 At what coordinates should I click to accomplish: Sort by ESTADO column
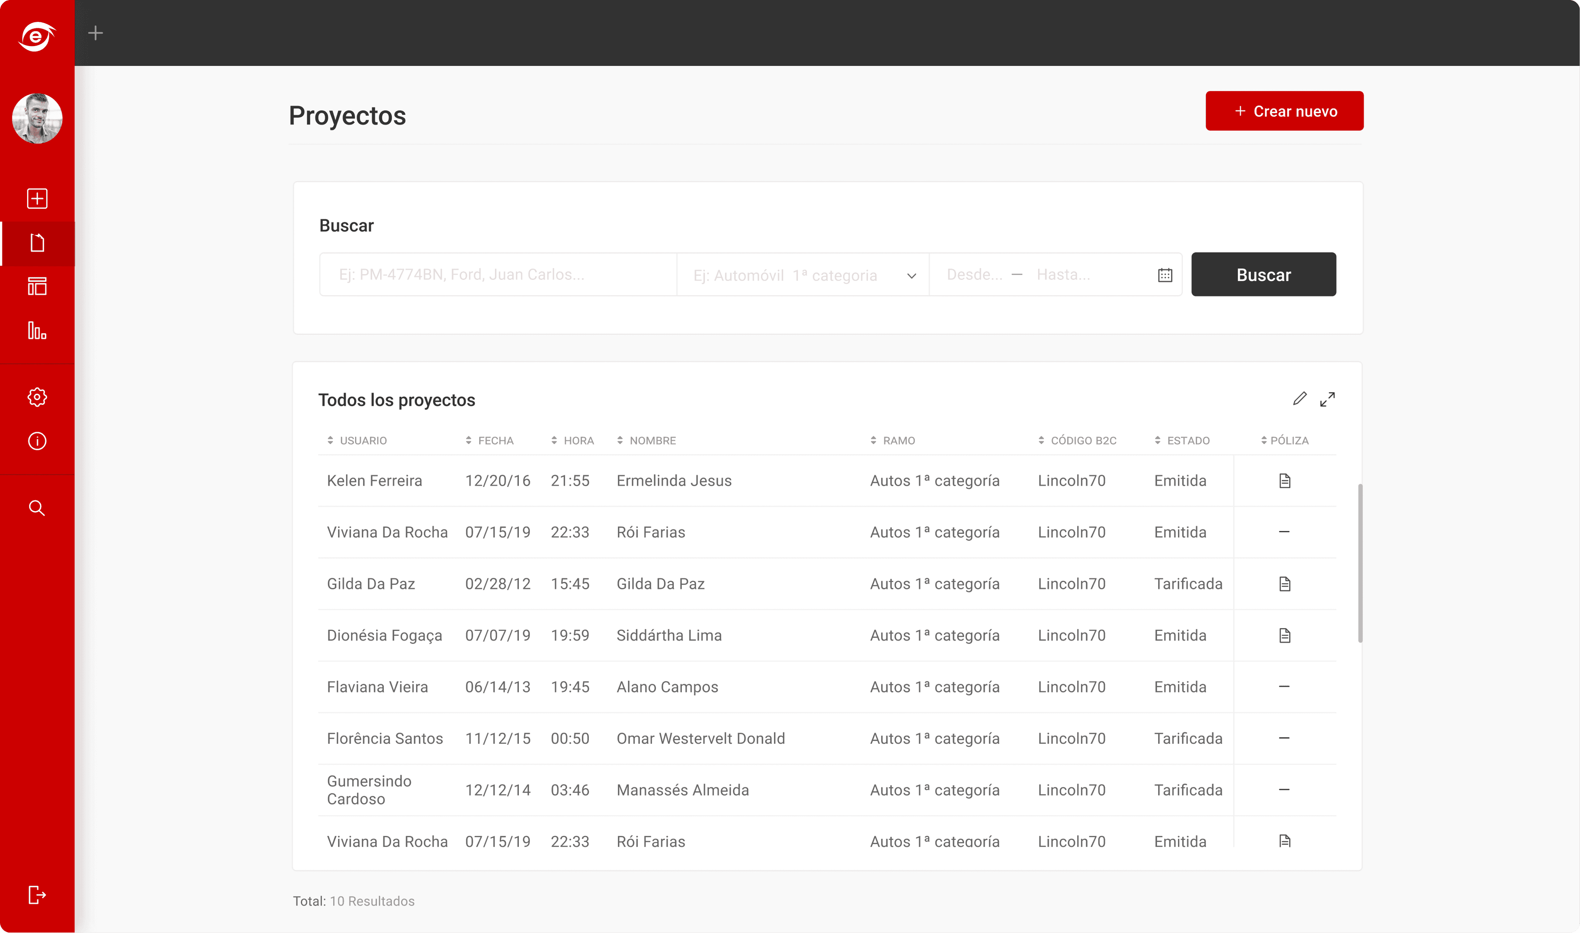[x=1182, y=441]
